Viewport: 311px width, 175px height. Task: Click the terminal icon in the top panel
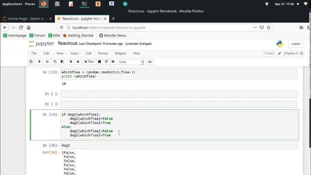(84, 4)
